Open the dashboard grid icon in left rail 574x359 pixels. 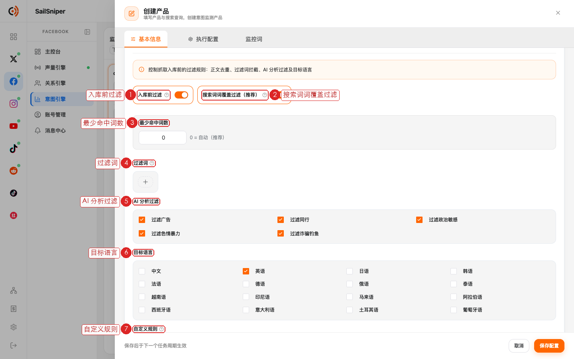tap(14, 37)
